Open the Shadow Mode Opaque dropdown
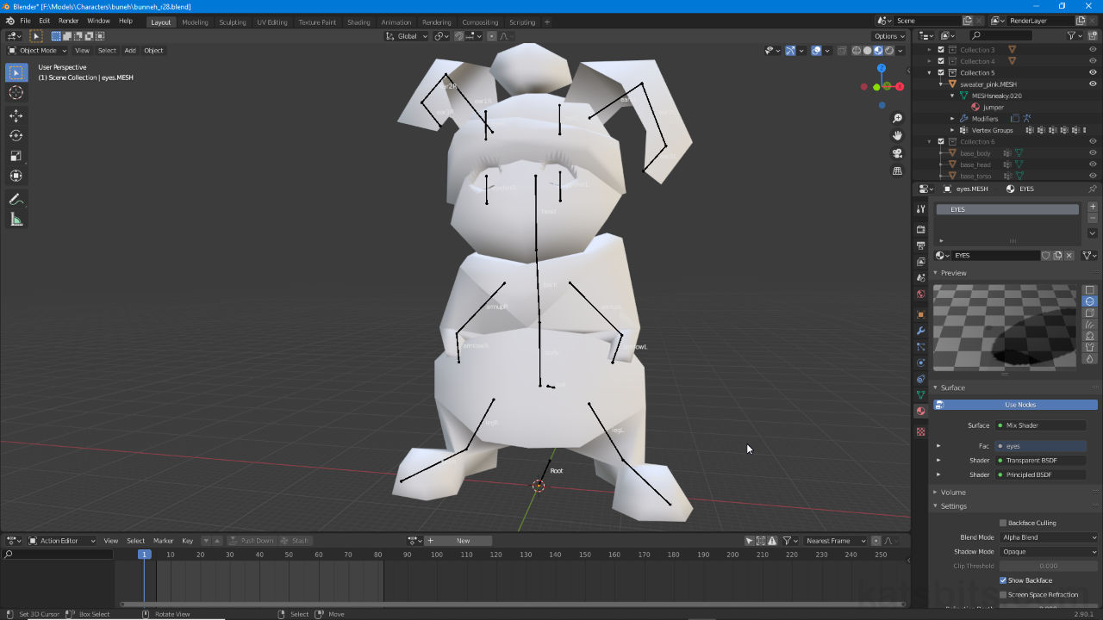The height and width of the screenshot is (620, 1103). tap(1048, 552)
